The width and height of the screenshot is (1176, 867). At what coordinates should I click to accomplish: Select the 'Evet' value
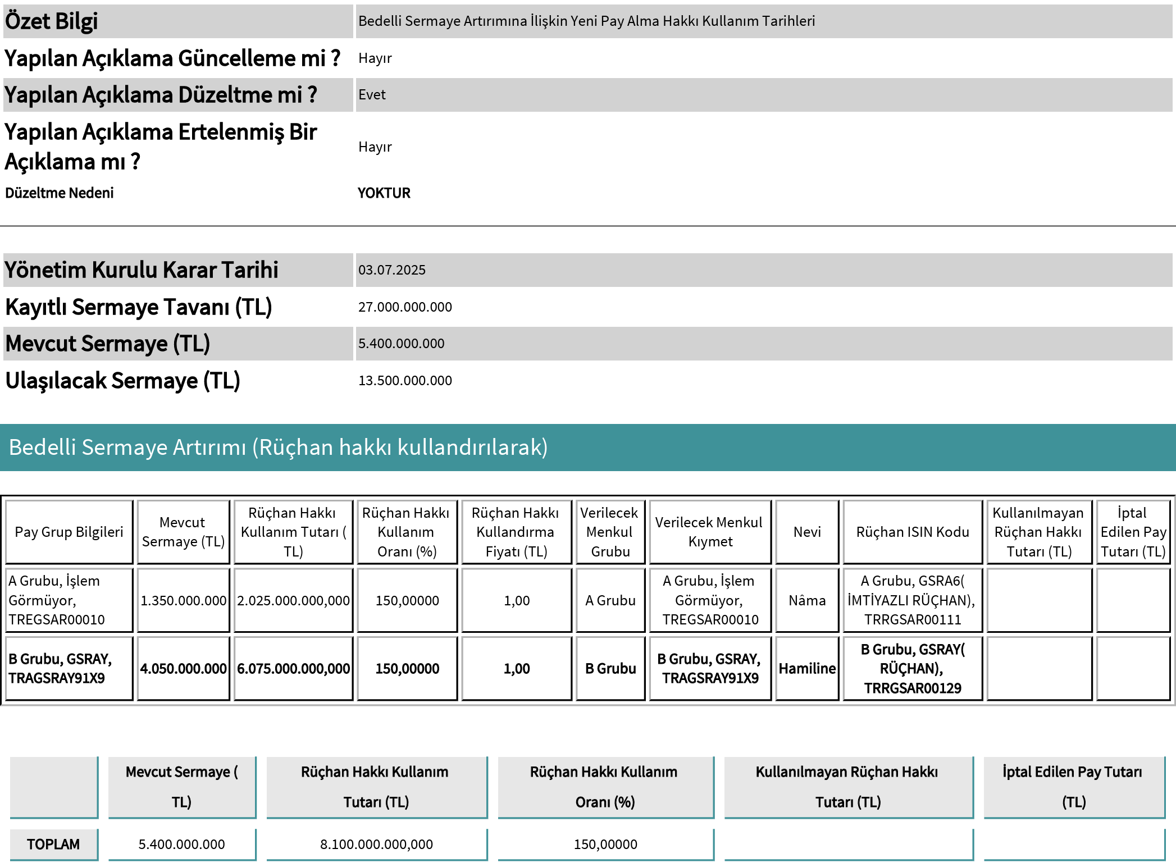click(x=372, y=95)
